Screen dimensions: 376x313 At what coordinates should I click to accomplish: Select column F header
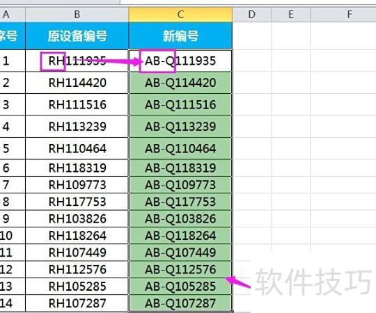click(343, 15)
